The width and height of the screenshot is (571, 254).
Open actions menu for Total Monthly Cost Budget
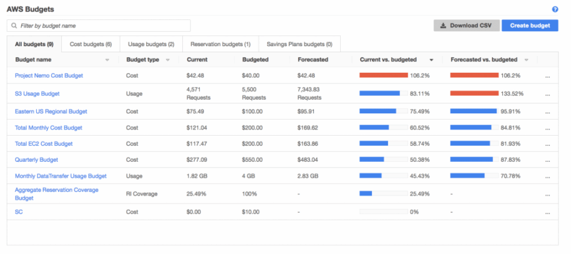click(547, 129)
